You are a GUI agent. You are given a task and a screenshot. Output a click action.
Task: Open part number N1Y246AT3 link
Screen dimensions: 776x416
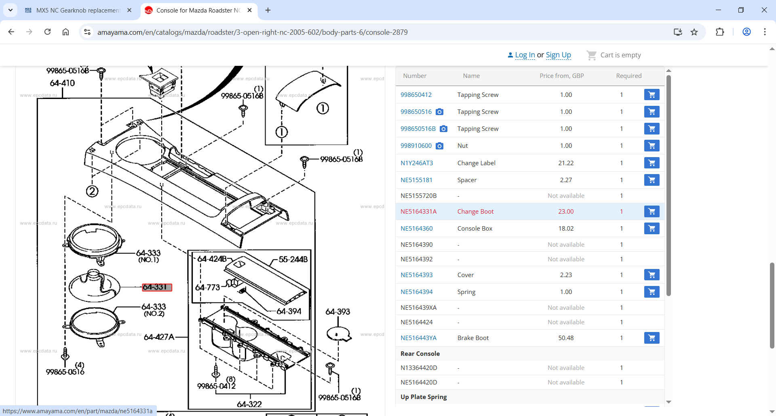pos(416,163)
